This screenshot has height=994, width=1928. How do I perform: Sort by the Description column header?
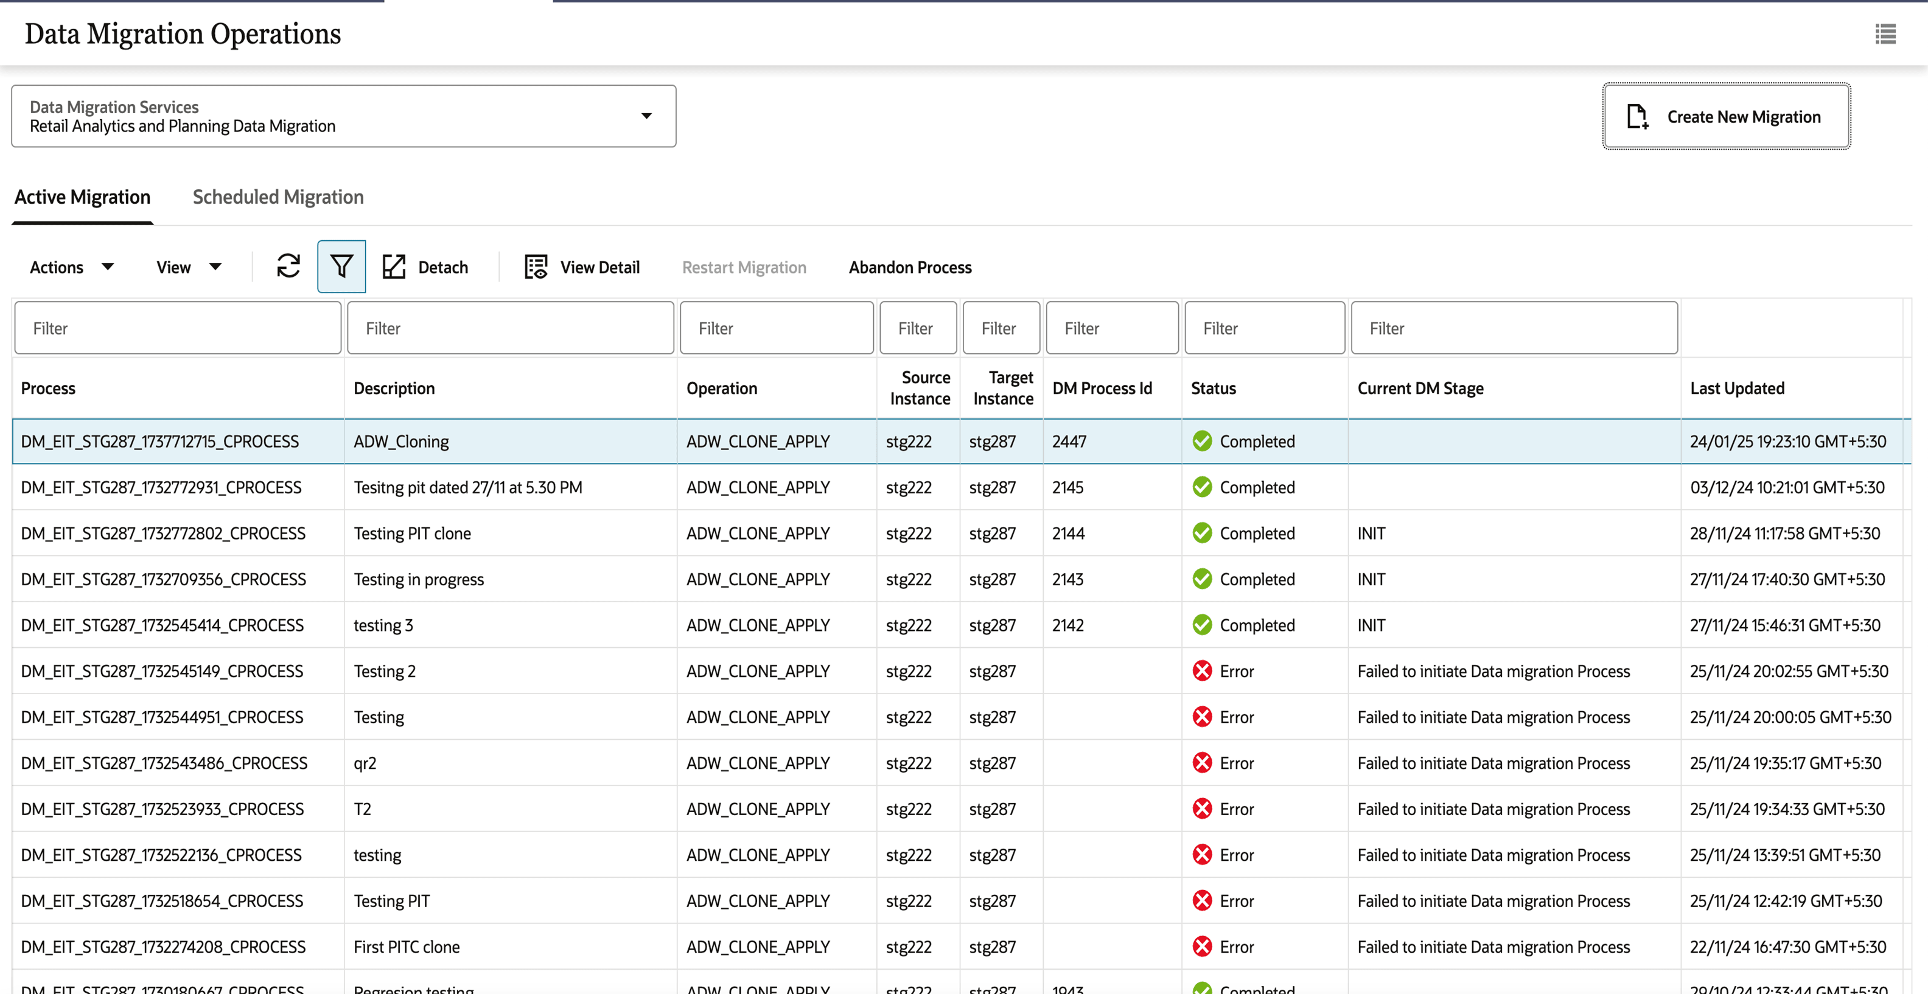(394, 388)
